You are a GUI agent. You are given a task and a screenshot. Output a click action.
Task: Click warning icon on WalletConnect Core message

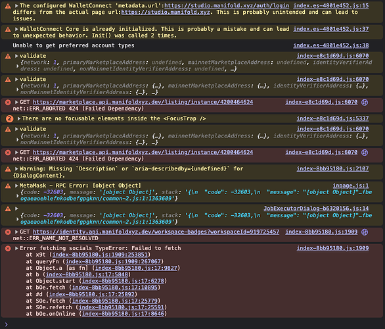8,30
